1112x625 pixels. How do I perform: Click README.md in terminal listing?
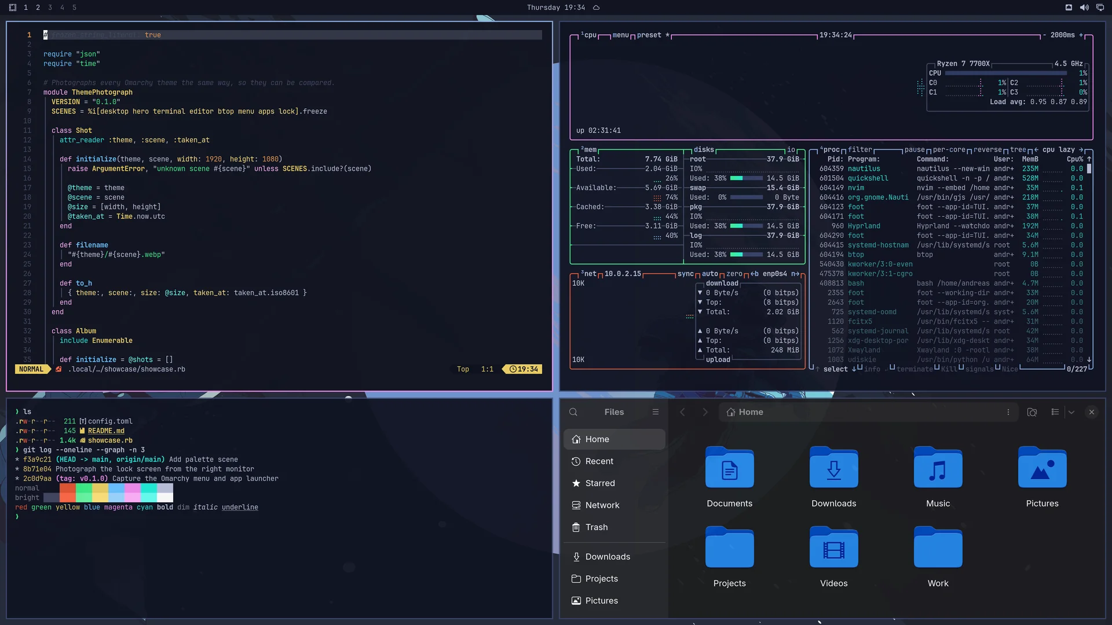click(106, 431)
